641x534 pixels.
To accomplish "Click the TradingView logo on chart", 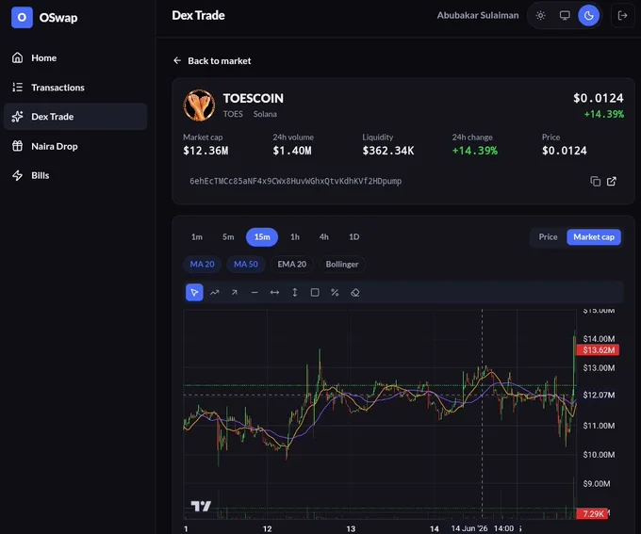I will (x=201, y=507).
